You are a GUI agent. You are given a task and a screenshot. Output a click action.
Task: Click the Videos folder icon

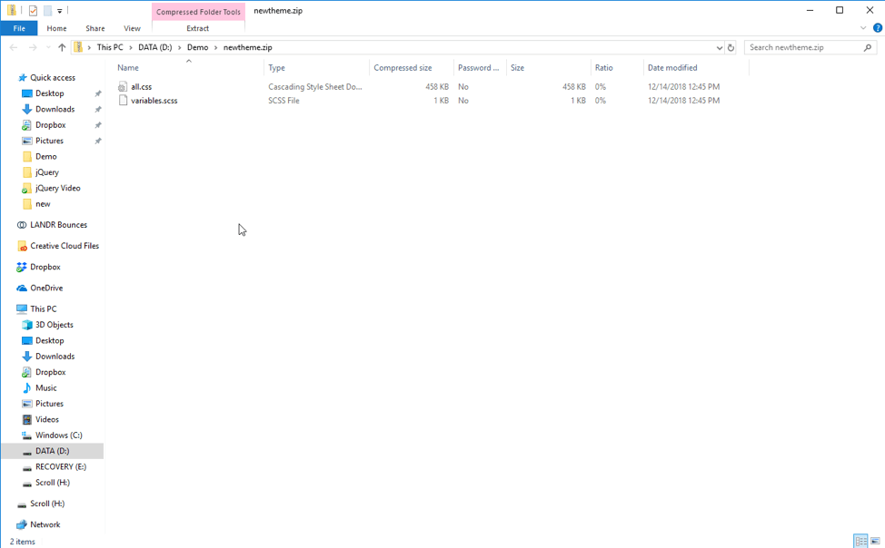coord(26,419)
